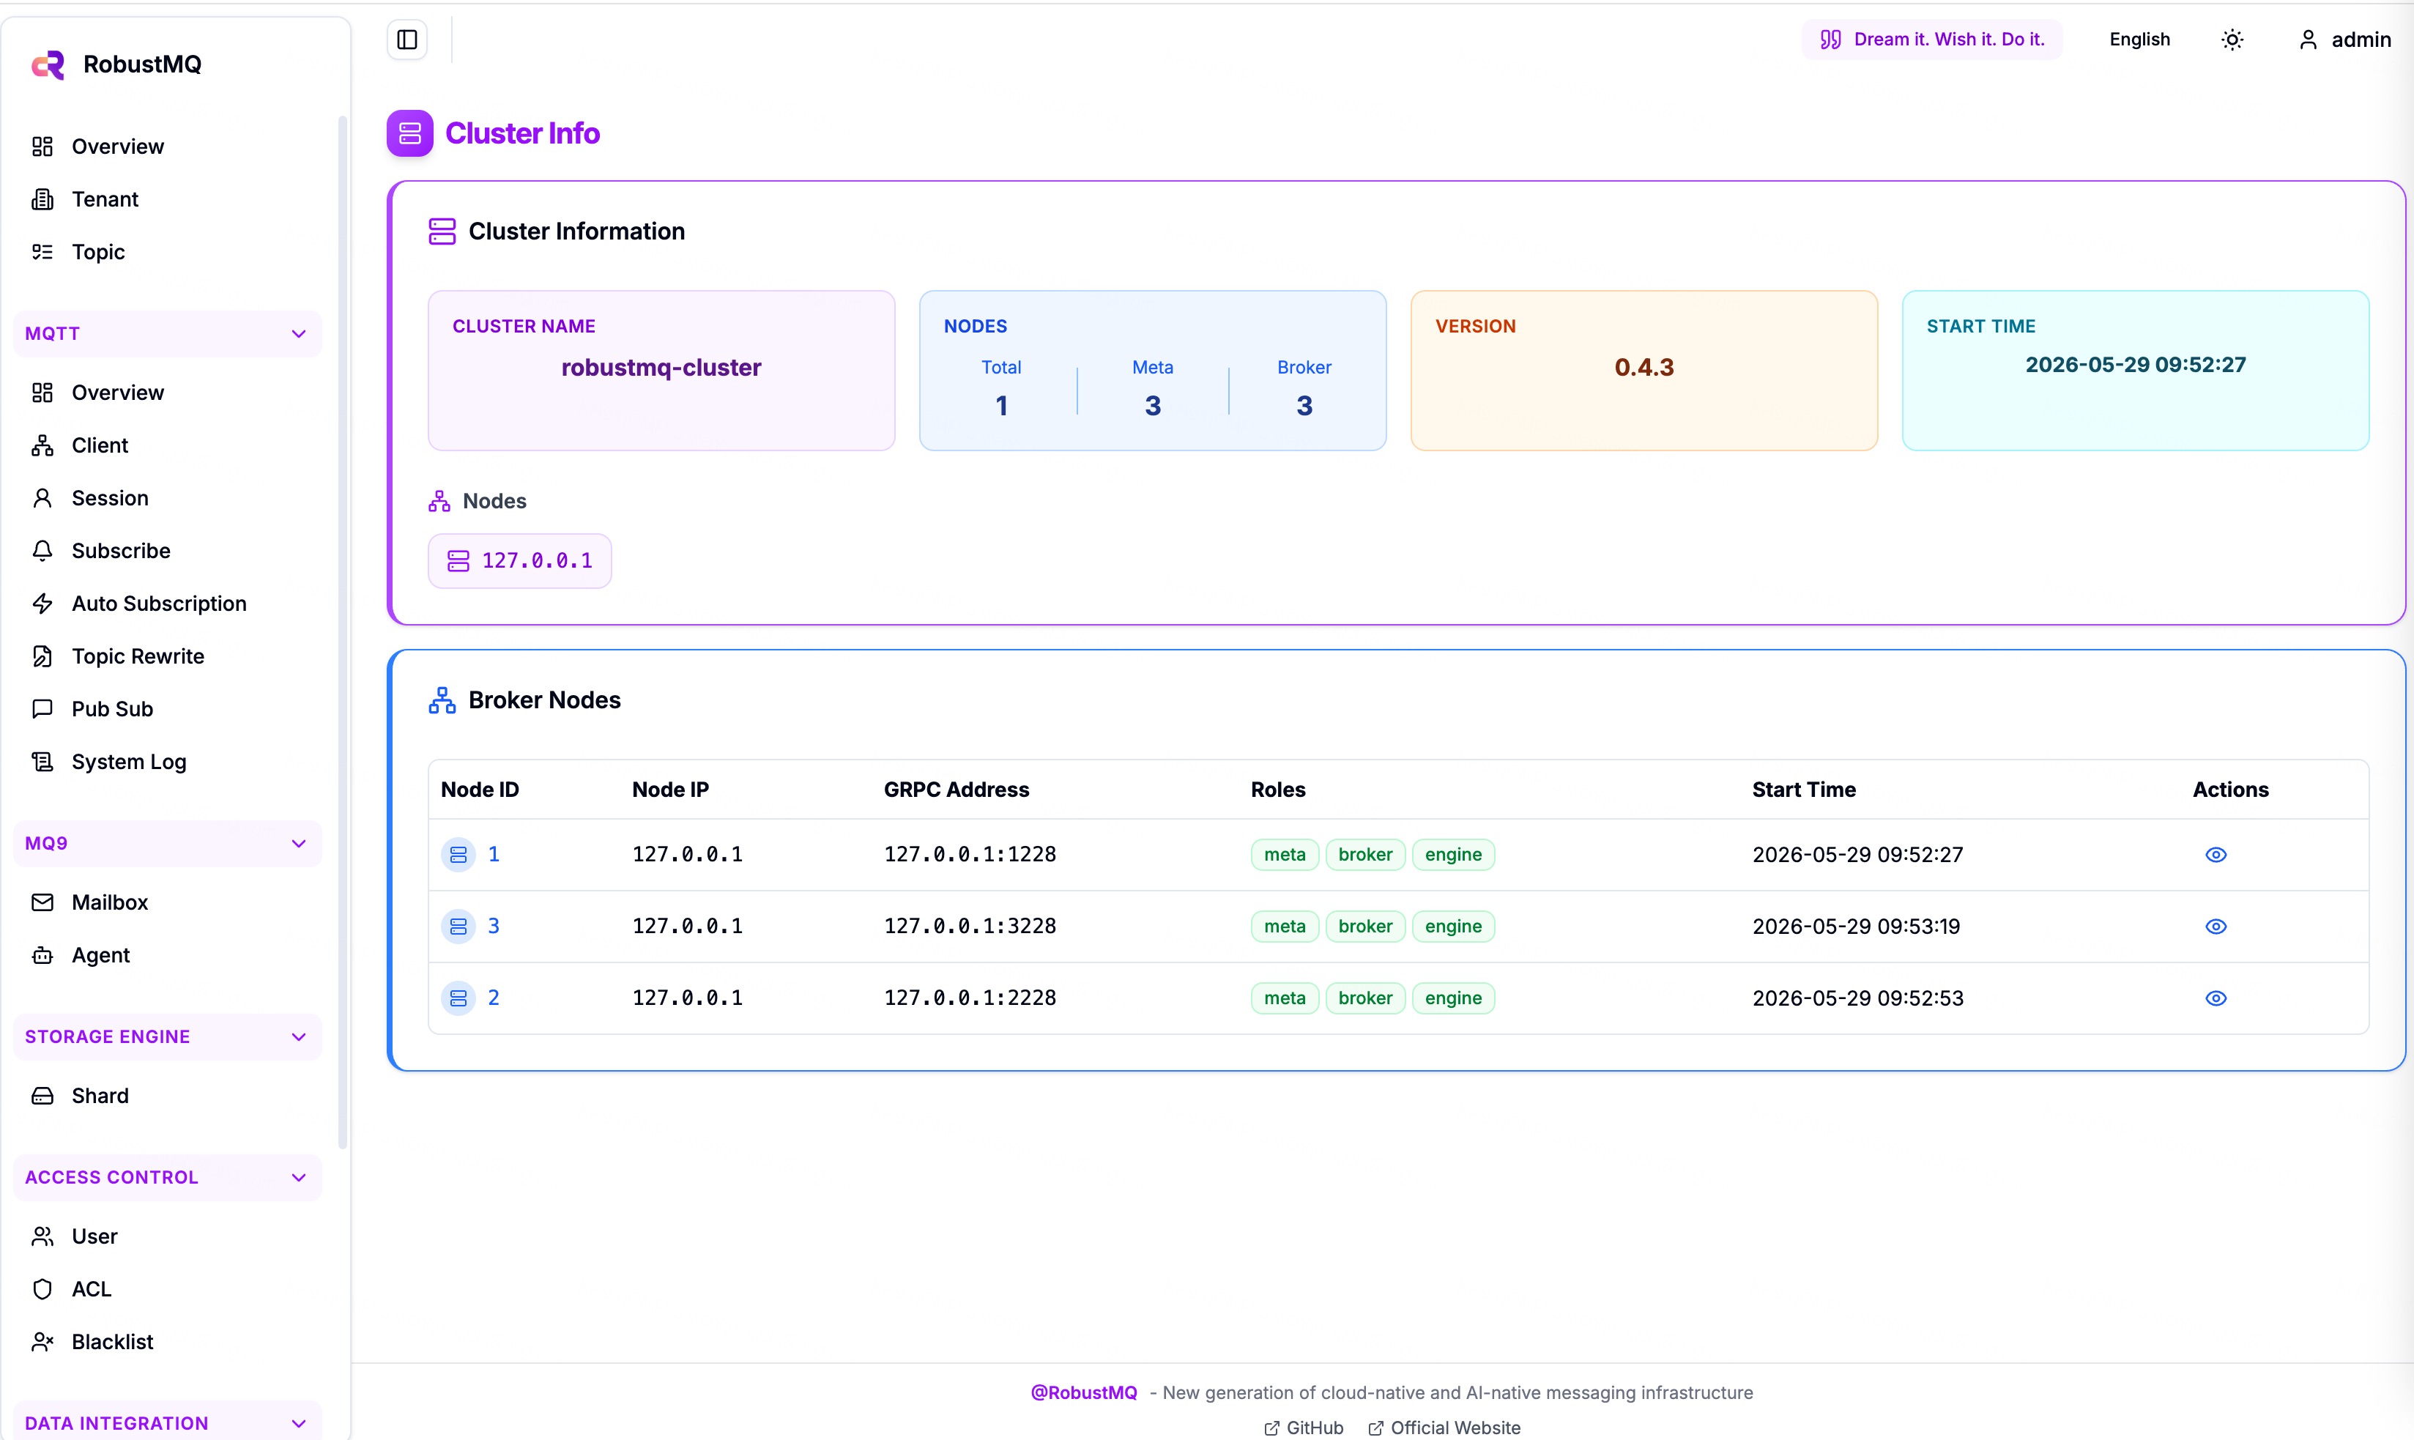The image size is (2414, 1440).
Task: Click the Cluster Info header icon
Action: coord(410,133)
